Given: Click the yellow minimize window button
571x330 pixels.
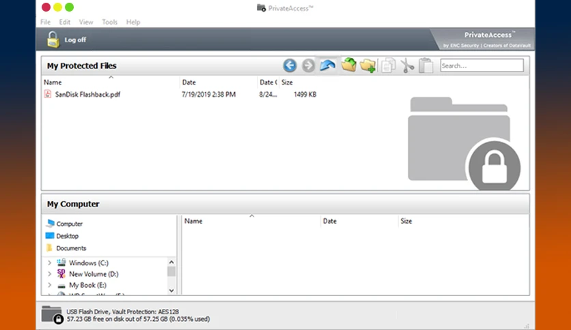Looking at the screenshot, I should pos(57,7).
